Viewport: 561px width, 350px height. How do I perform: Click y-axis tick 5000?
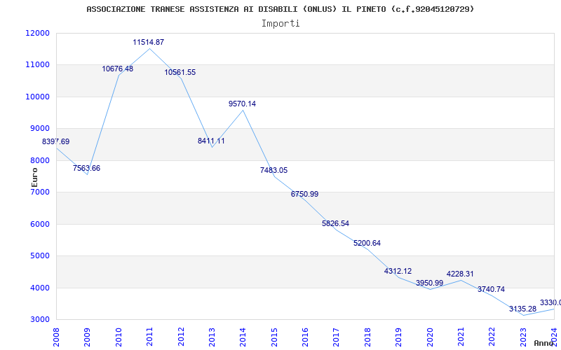40,256
